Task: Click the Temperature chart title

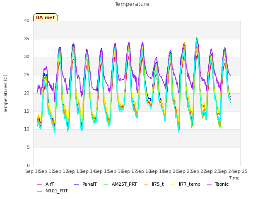Action: tap(132, 4)
